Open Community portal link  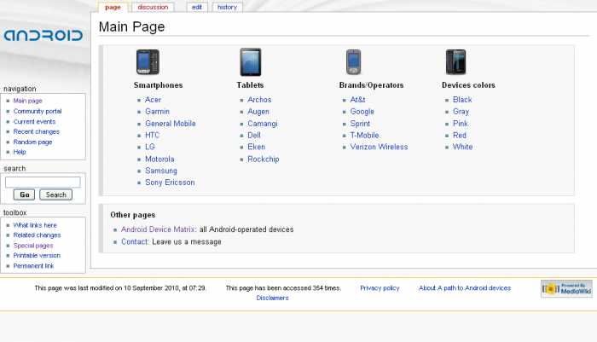point(38,111)
